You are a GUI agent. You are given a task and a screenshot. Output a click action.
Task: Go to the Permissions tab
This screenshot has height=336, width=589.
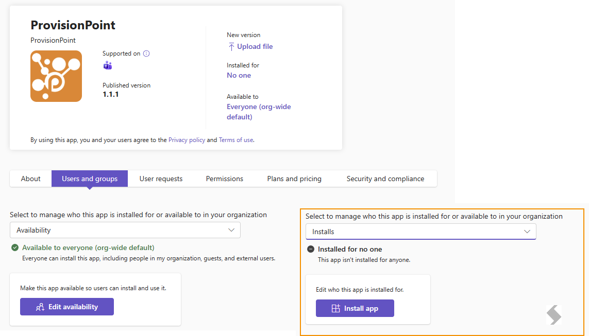click(x=224, y=179)
